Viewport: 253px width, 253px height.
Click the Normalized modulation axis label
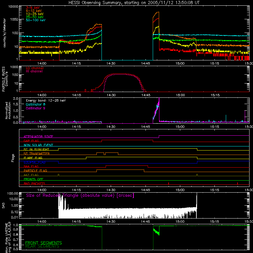(8, 110)
